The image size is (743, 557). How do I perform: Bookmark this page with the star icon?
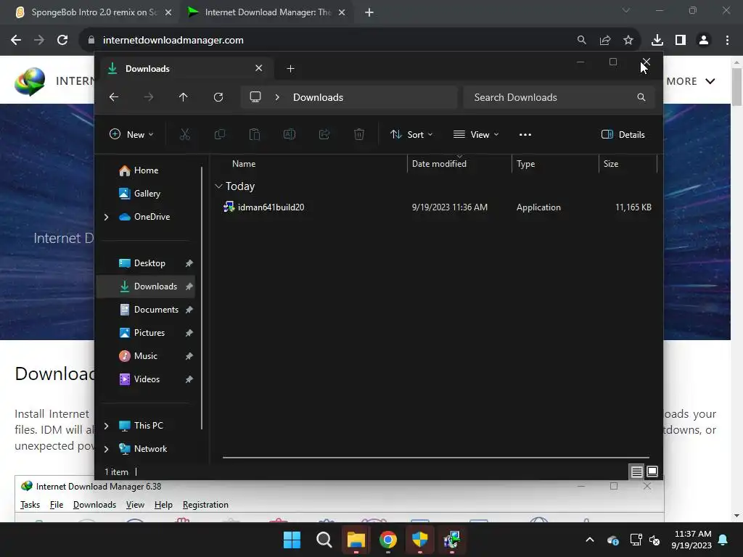tap(628, 41)
